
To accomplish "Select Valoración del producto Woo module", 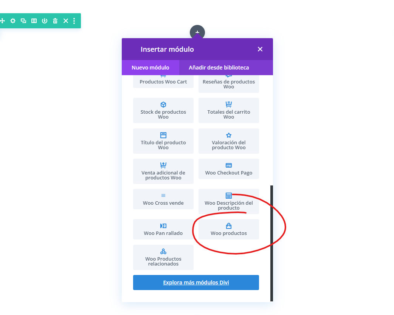I will point(229,141).
